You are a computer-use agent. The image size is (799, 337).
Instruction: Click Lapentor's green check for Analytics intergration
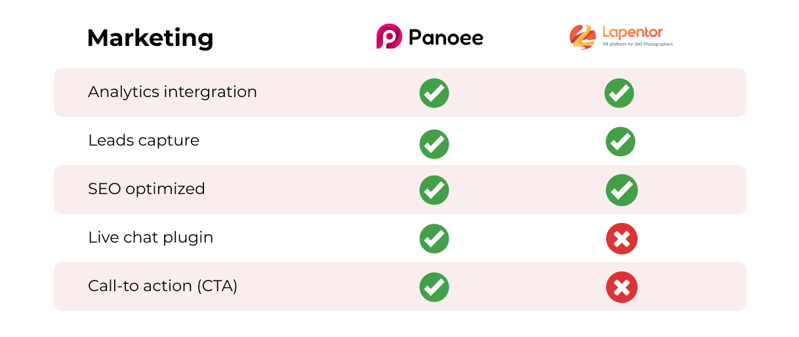click(619, 93)
